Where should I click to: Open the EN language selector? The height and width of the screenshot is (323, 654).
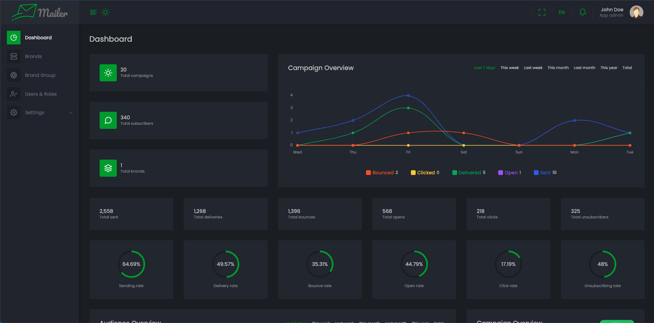[x=562, y=13]
